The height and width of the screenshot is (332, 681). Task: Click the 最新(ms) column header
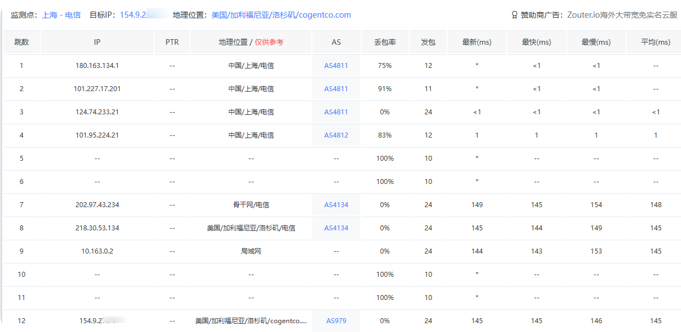pyautogui.click(x=476, y=42)
